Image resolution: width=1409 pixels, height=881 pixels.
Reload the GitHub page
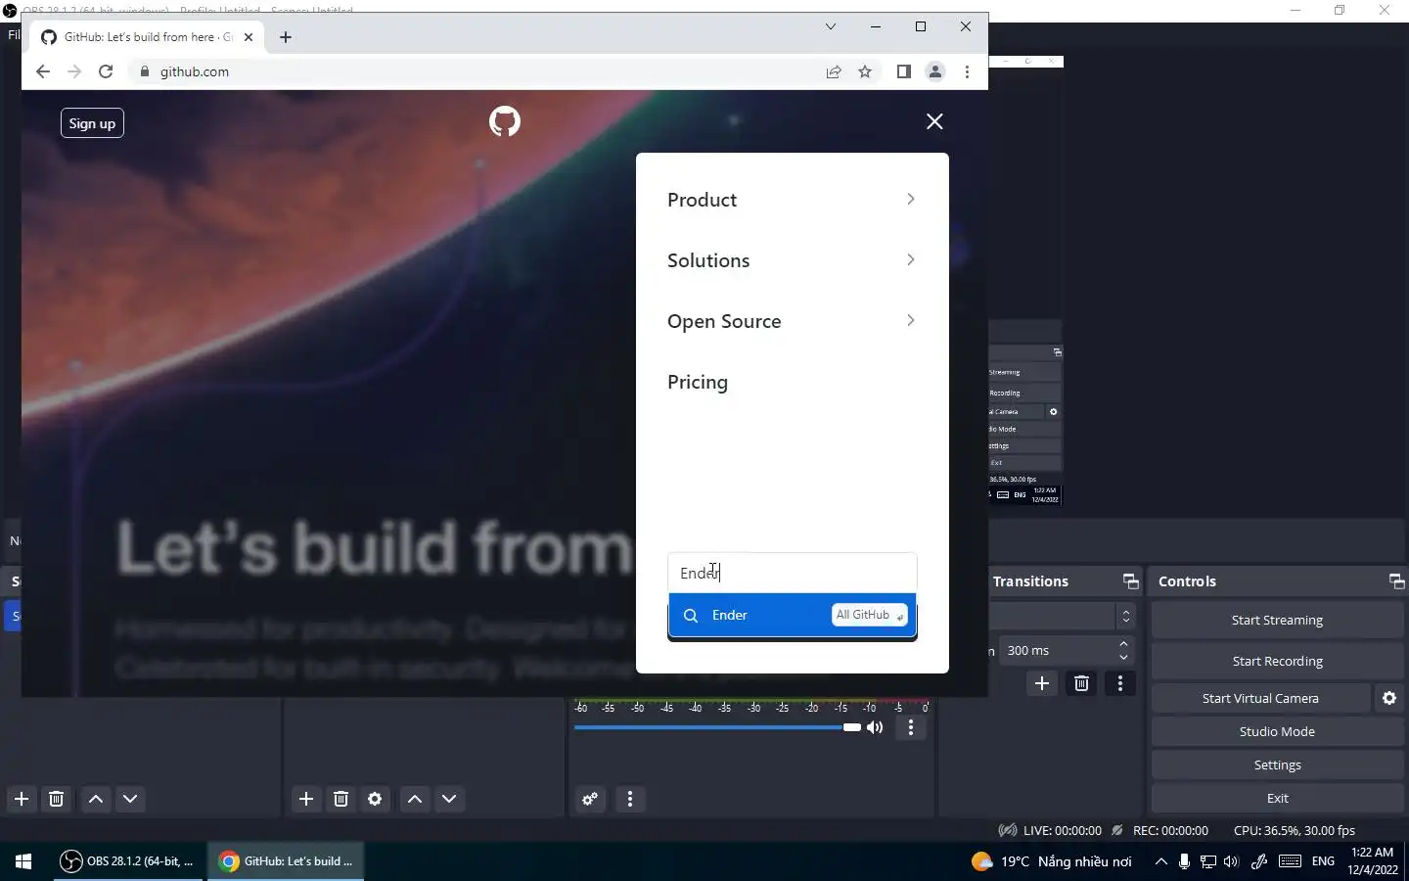coord(106,71)
